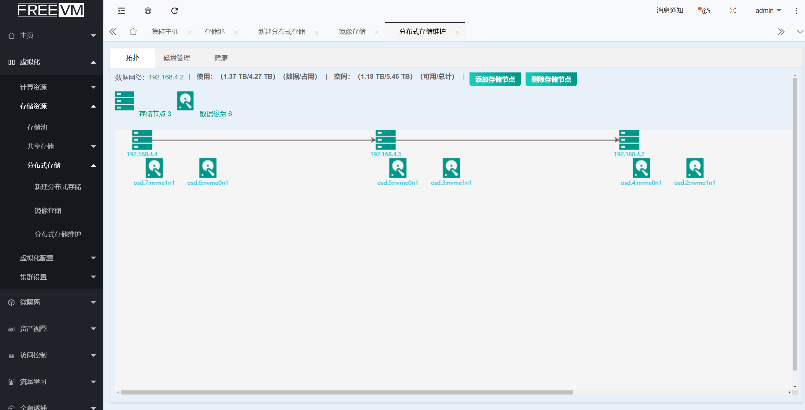Click the 删除存储节点 button
This screenshot has height=410, width=805.
tap(551, 79)
